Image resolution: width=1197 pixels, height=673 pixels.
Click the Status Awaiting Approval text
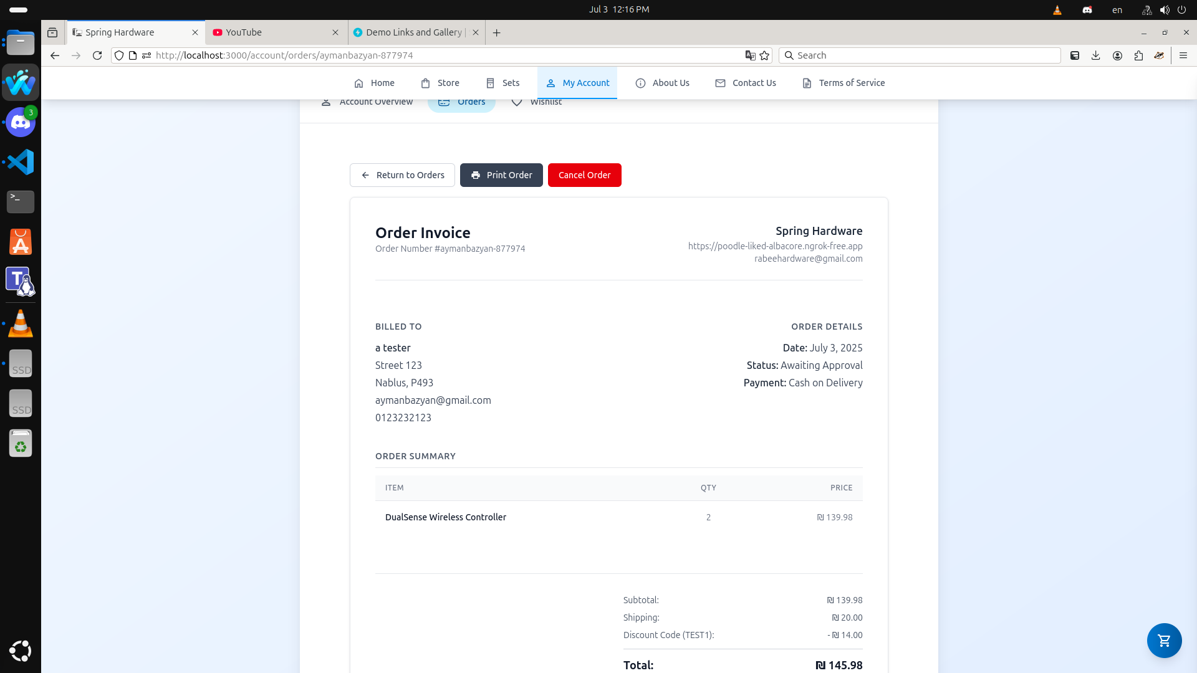[804, 365]
